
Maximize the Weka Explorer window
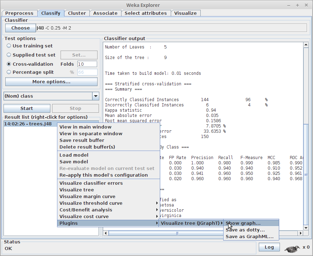point(298,5)
